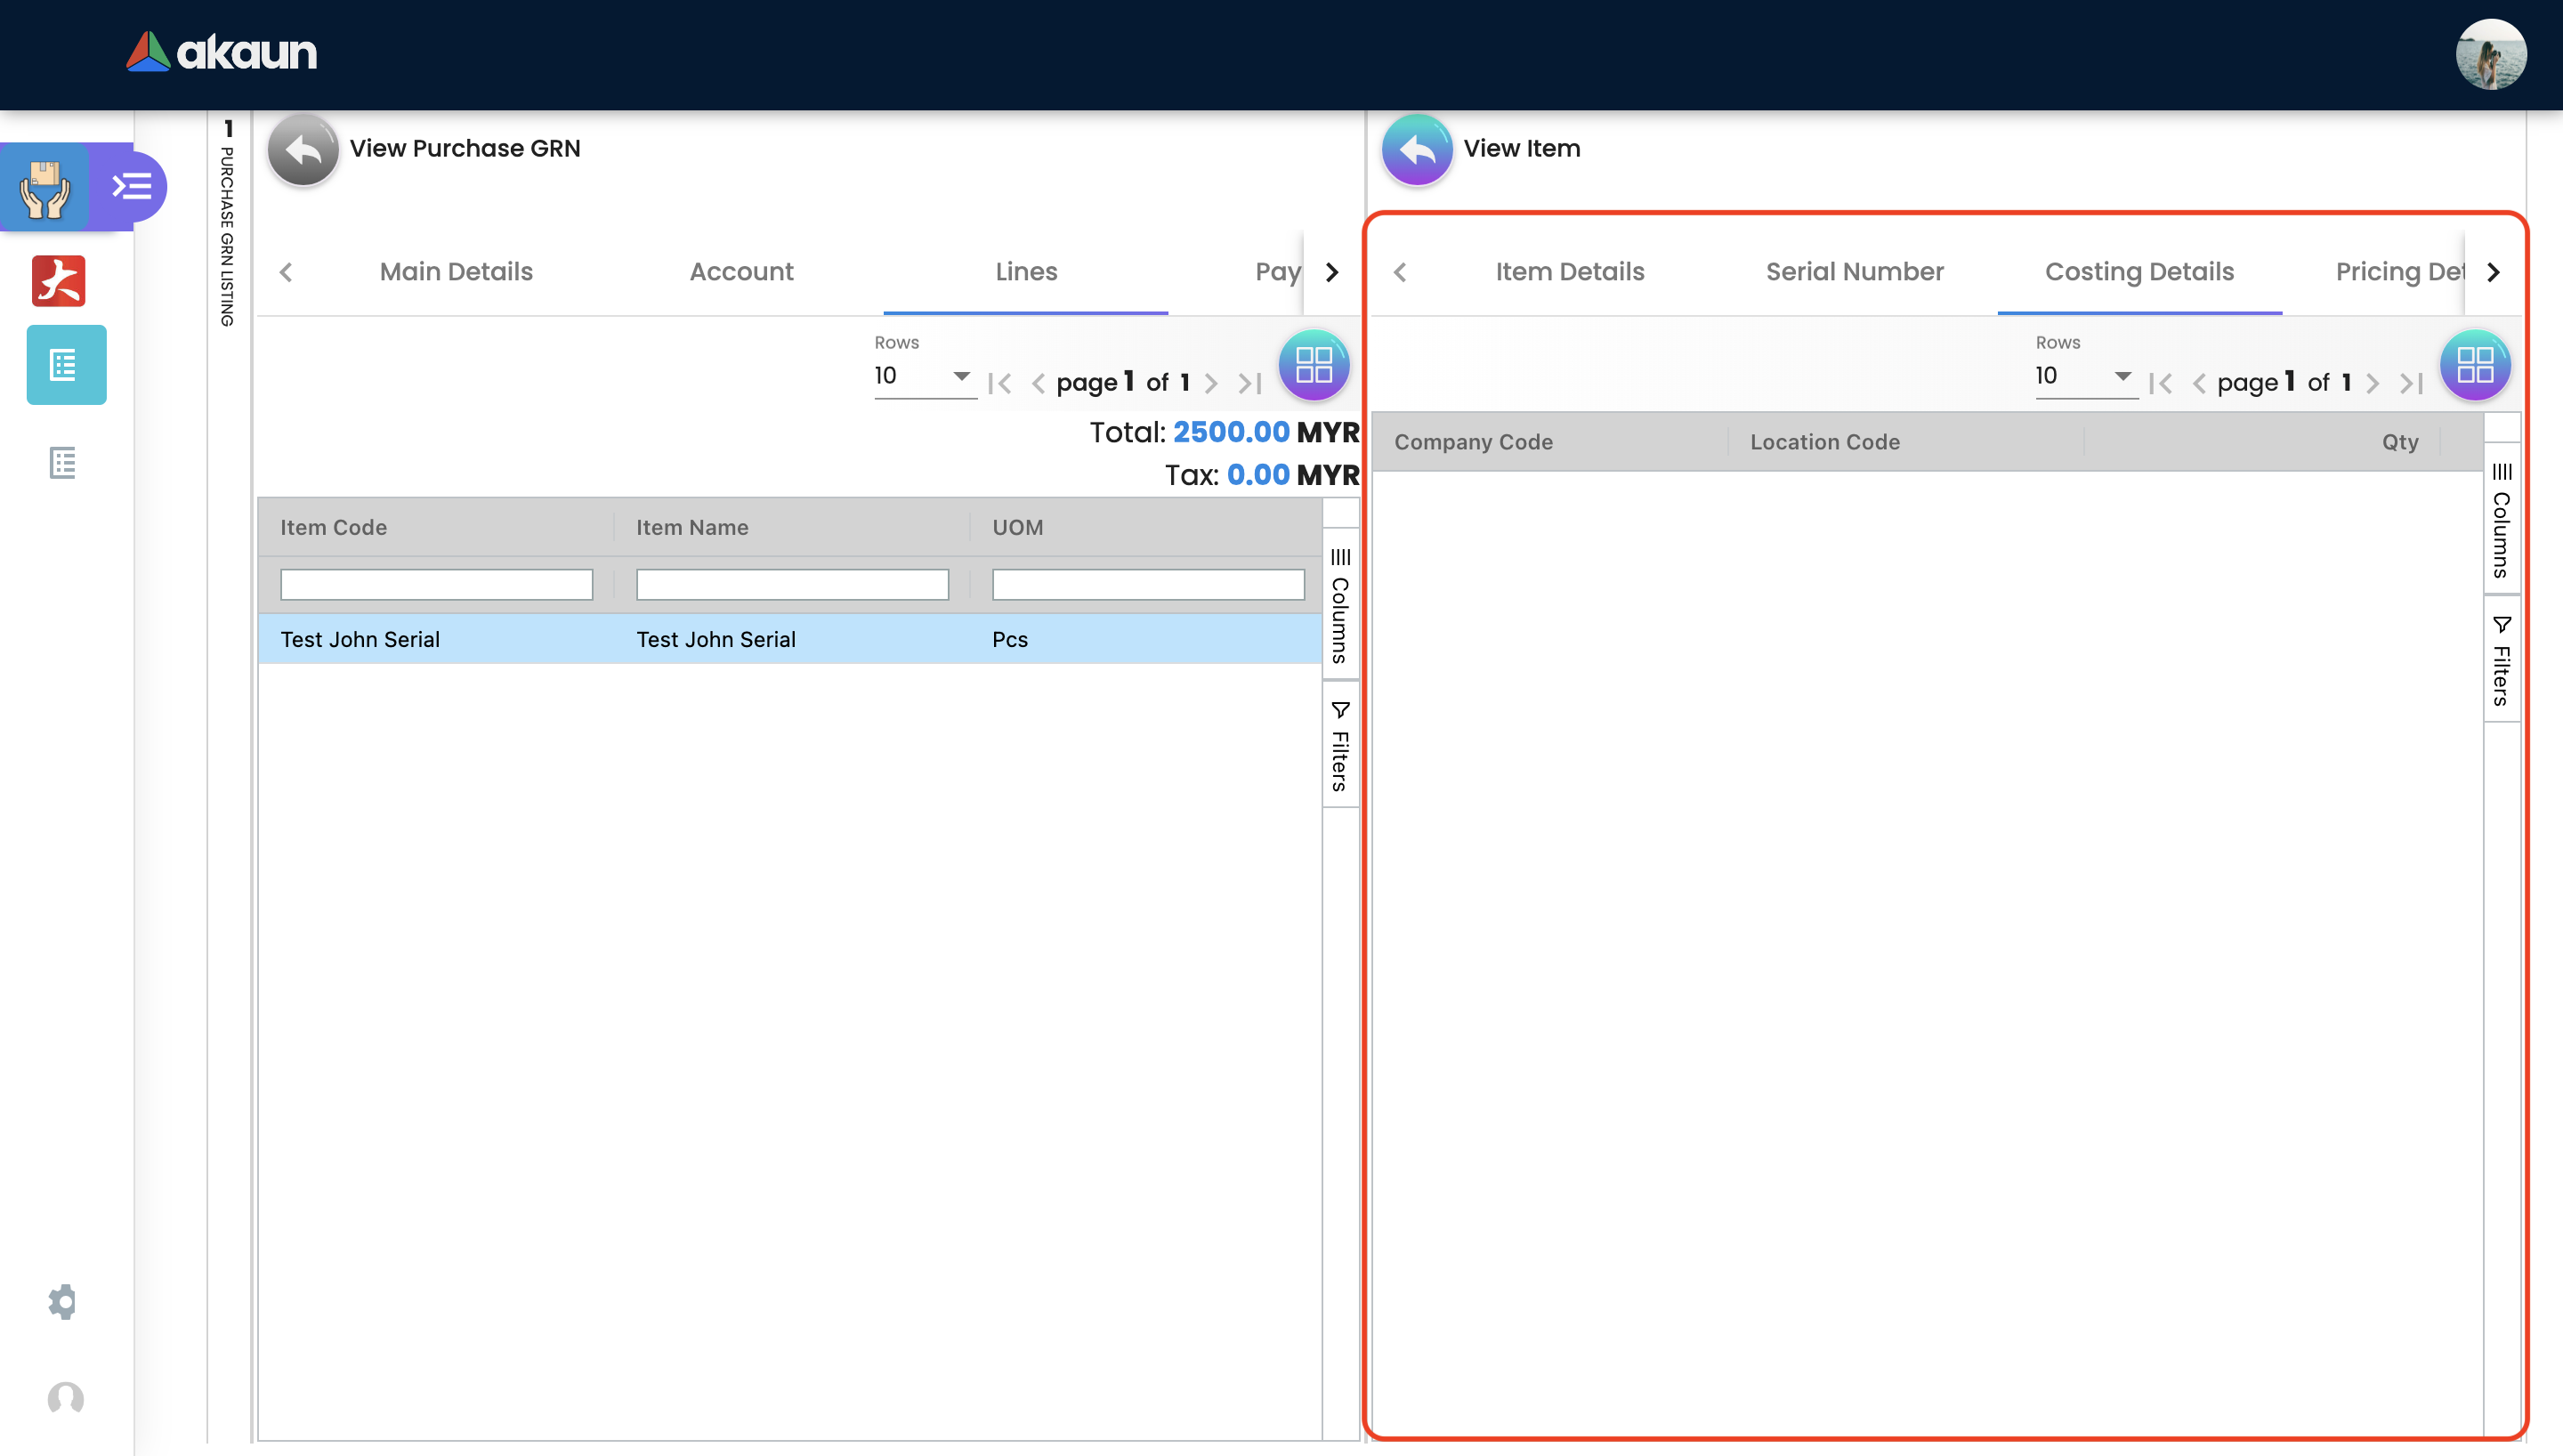Open the Columns side panel in the Lines grid

point(1340,606)
